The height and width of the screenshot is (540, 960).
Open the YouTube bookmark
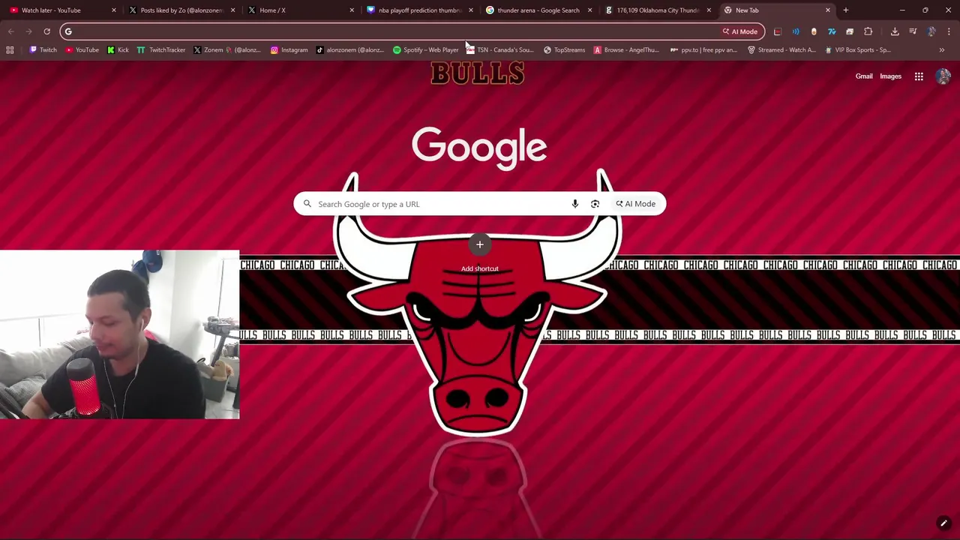82,50
